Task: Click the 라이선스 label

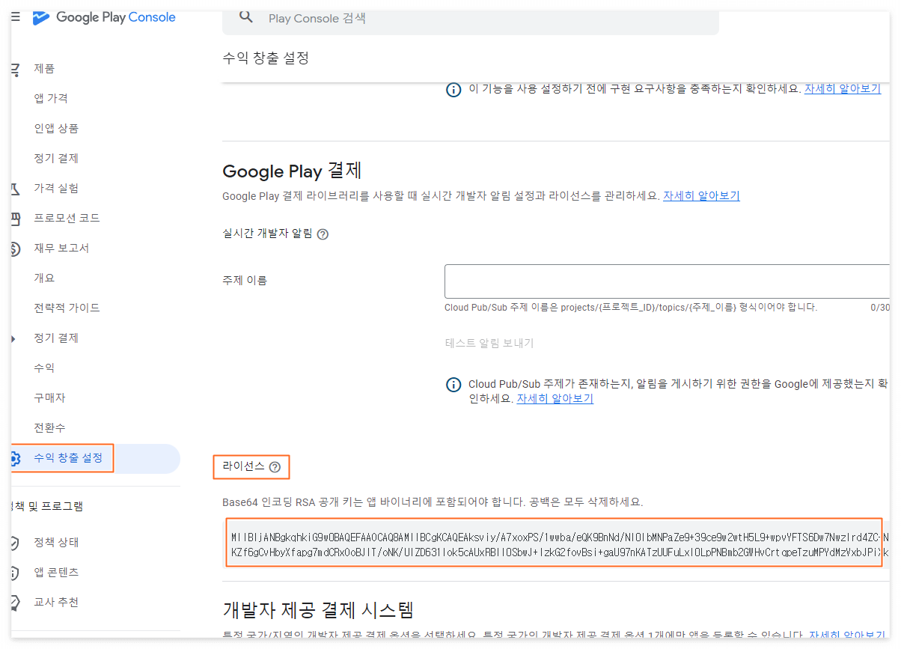Action: [243, 466]
